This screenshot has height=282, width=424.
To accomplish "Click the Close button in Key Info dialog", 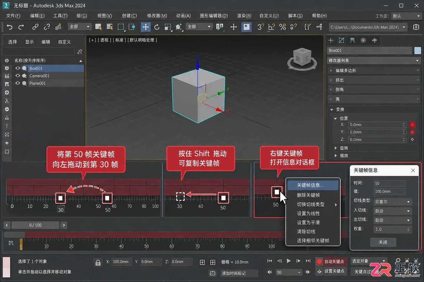I will 383,242.
